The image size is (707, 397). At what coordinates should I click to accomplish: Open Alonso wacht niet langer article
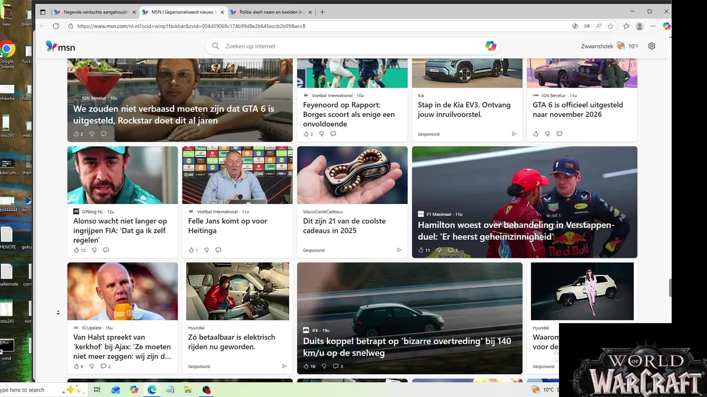120,230
